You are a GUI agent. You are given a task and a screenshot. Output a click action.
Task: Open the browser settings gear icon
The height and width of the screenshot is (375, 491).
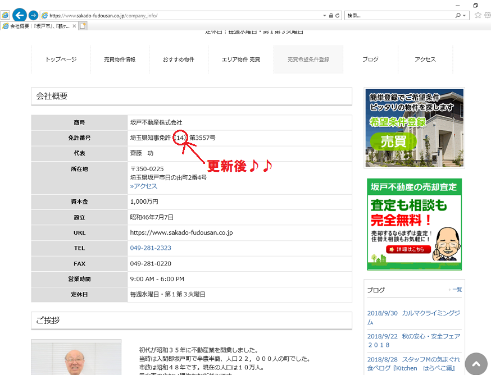coord(488,15)
